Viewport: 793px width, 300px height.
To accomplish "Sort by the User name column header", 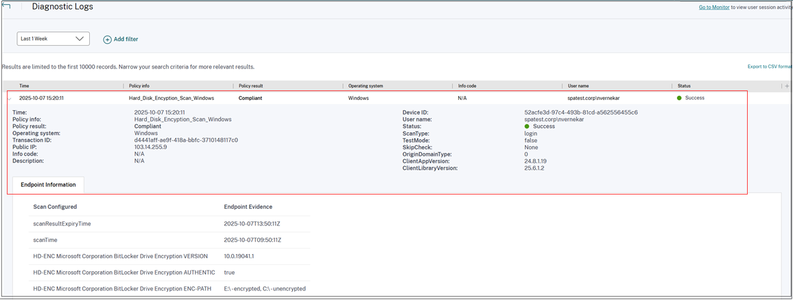I will [580, 86].
